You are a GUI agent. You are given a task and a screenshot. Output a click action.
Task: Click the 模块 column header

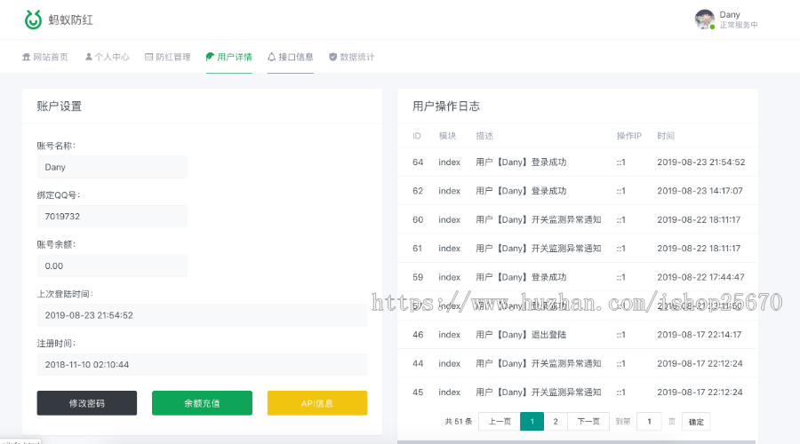click(447, 136)
